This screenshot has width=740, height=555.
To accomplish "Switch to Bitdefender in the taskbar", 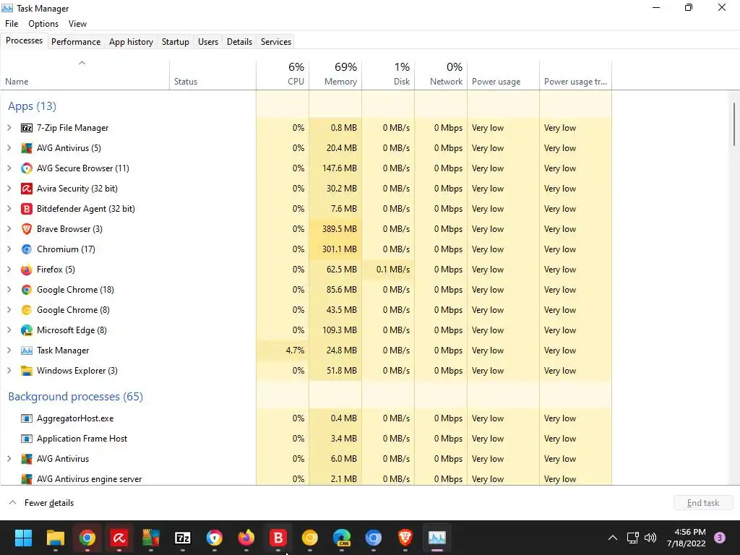I will click(x=278, y=538).
